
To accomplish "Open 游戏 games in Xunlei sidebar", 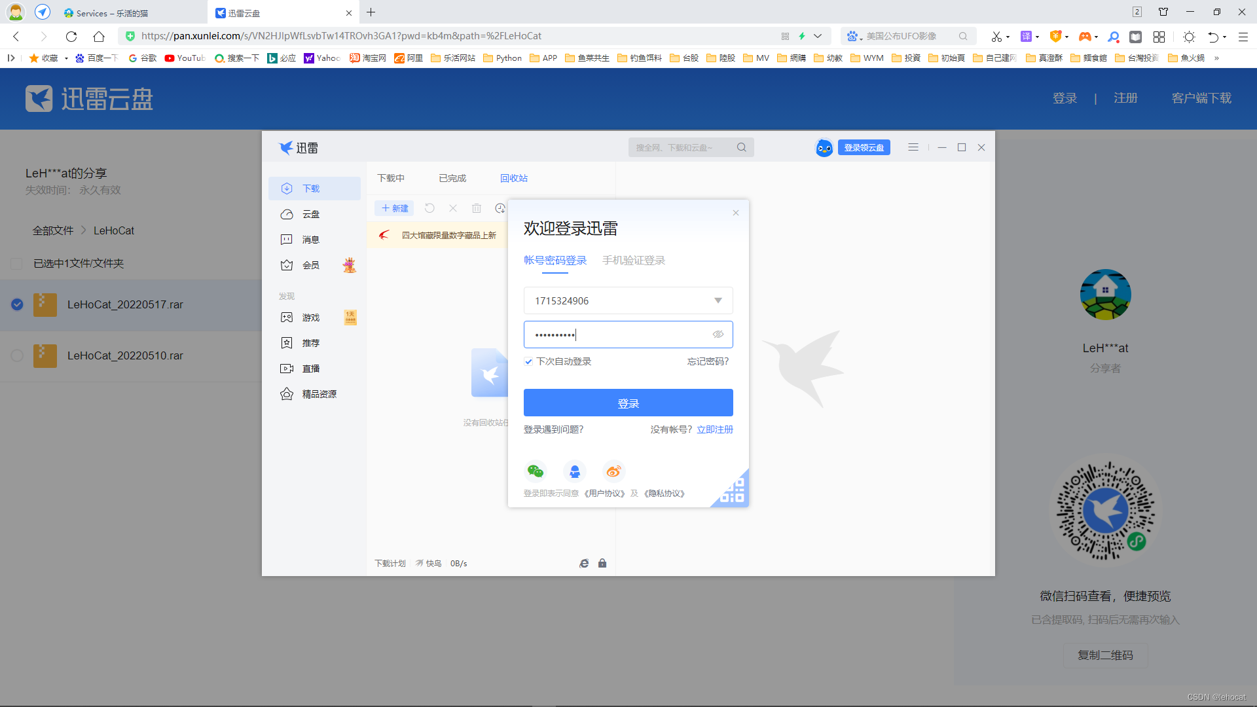I will (x=310, y=317).
